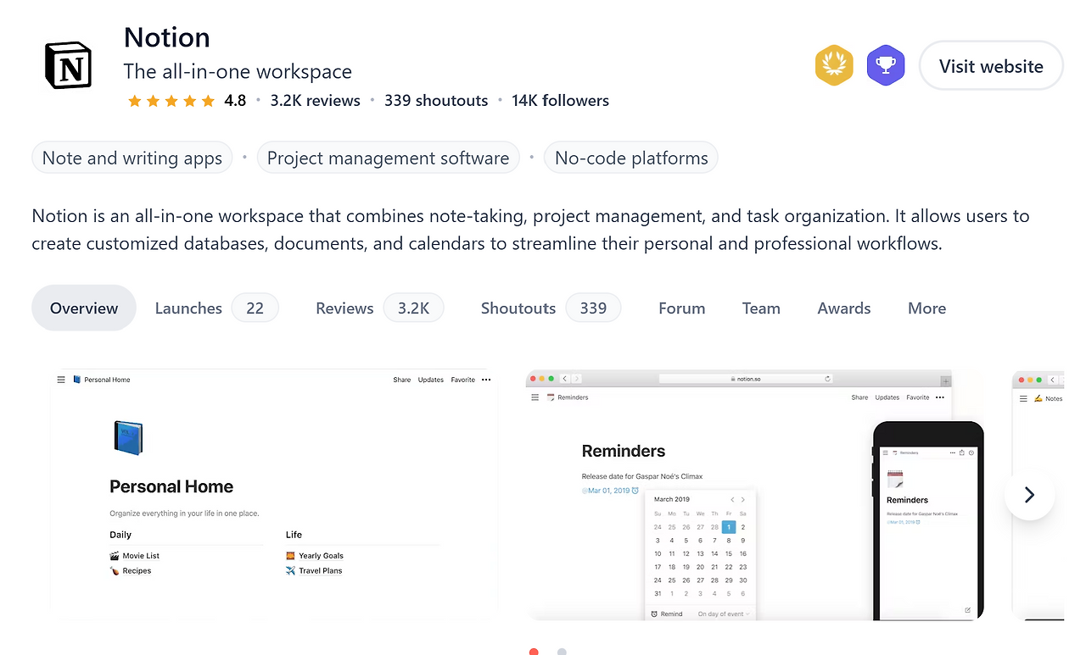Switch to the Reviews tab
The image size is (1086, 655).
[344, 308]
